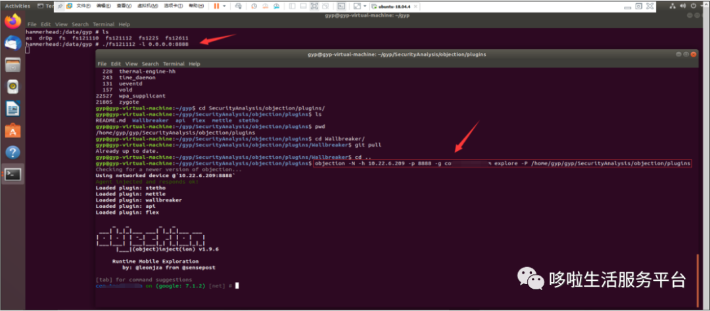
Task: Switch to Unity mode icon
Action: 325,7
